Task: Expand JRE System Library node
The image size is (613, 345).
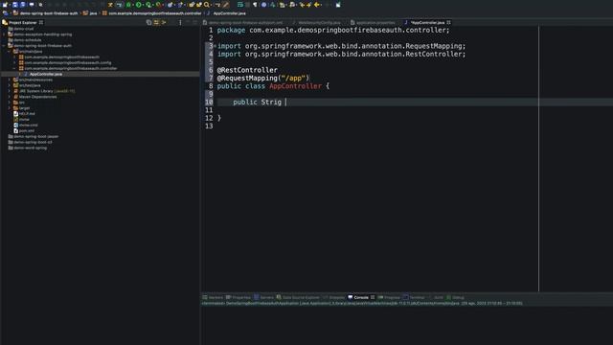Action: (x=10, y=91)
